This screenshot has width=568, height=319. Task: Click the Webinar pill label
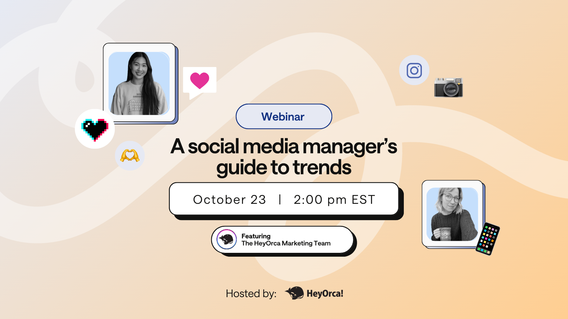(283, 117)
